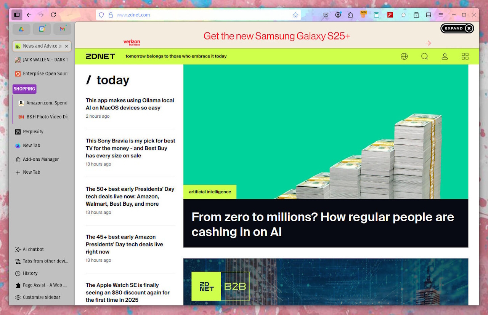Save the page to Pocket
The width and height of the screenshot is (488, 315).
click(x=326, y=15)
